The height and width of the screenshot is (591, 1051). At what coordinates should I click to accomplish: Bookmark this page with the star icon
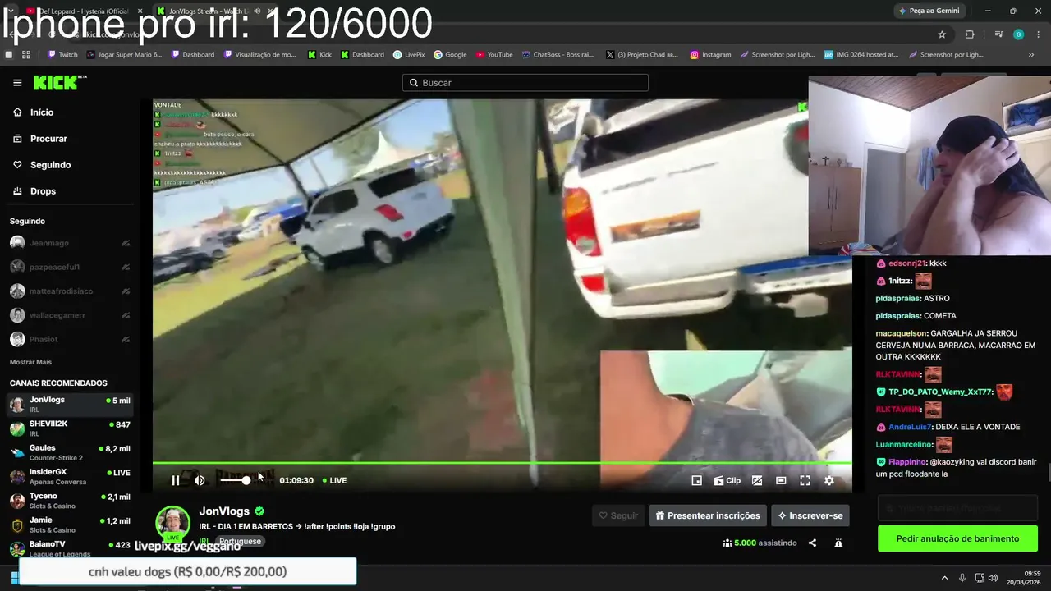942,34
